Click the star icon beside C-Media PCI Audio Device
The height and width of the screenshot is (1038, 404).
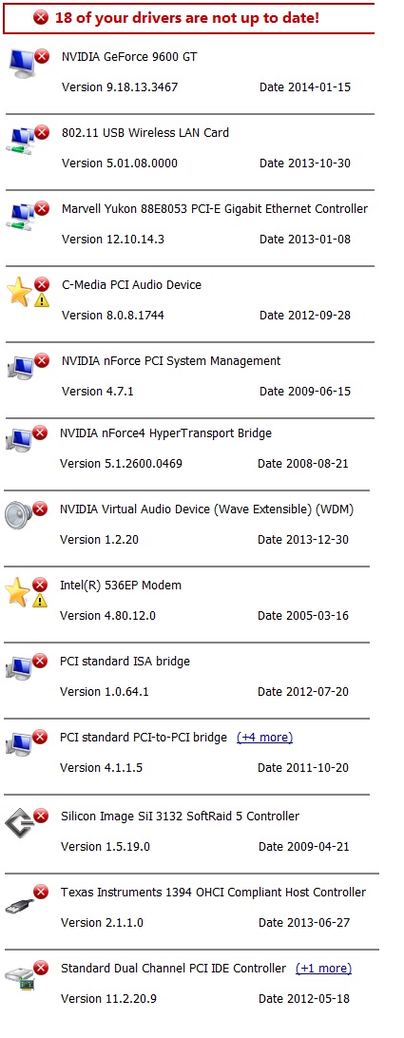pos(19,292)
